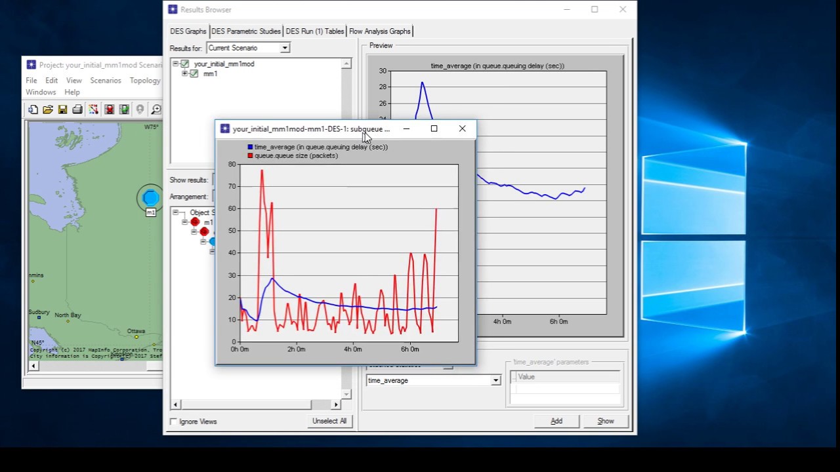Screen dimensions: 840x472
Task: Click the object tree horizontal scrollbar right arrow
Action: pyautogui.click(x=336, y=404)
